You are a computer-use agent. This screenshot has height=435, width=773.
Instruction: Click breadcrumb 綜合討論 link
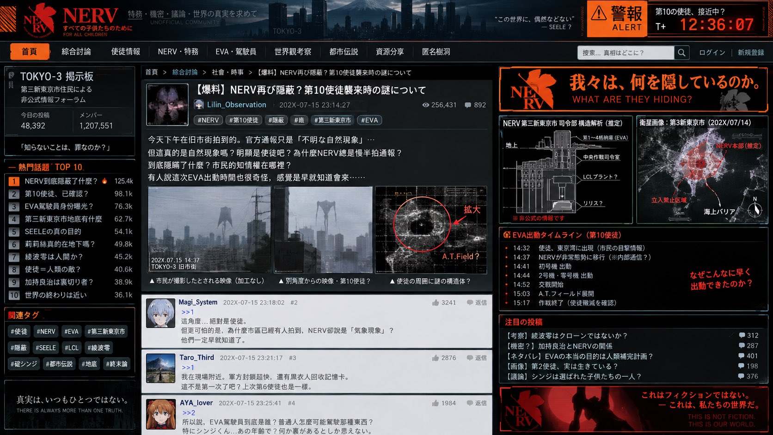(185, 73)
